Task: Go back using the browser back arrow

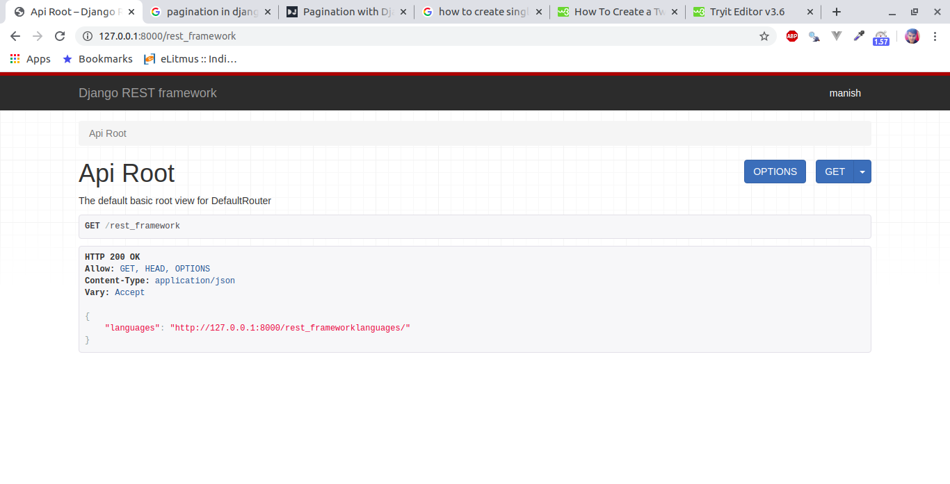Action: (x=15, y=36)
